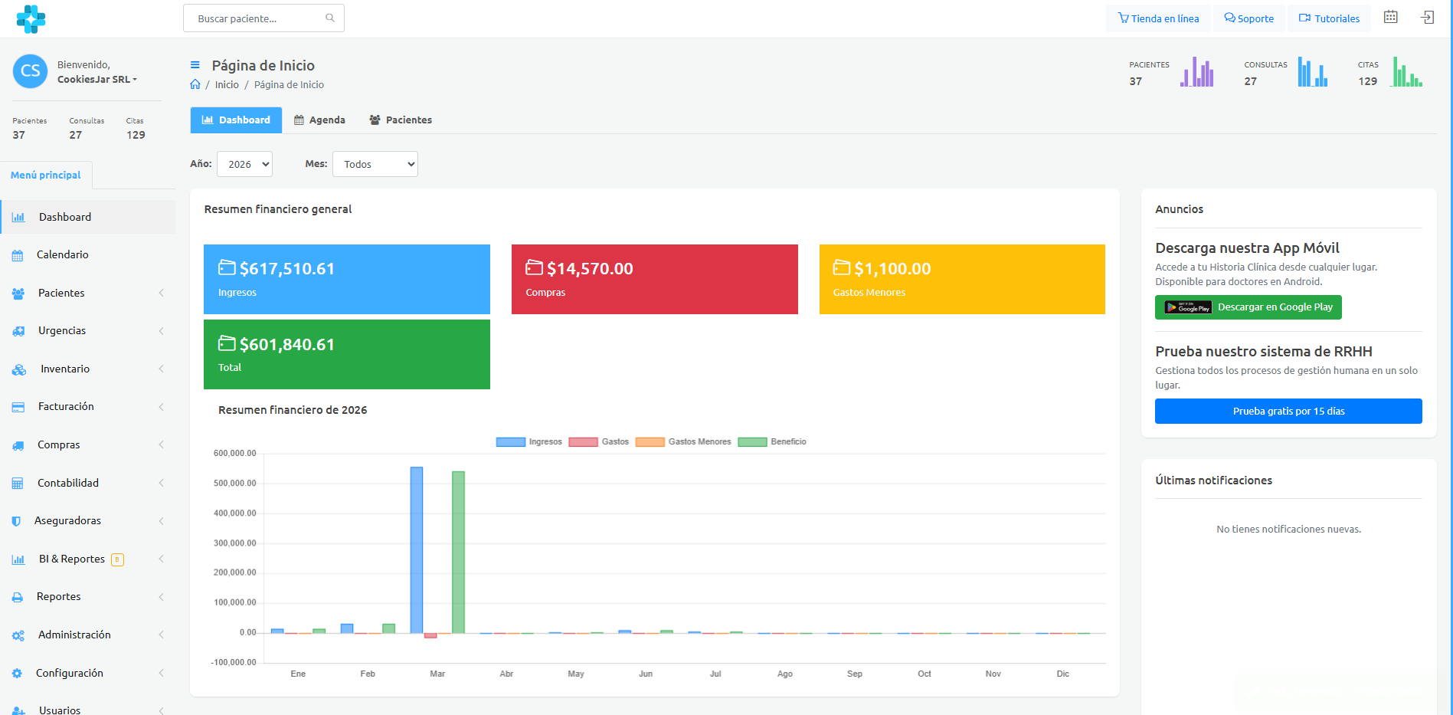Click the app logo at top left

(x=31, y=18)
